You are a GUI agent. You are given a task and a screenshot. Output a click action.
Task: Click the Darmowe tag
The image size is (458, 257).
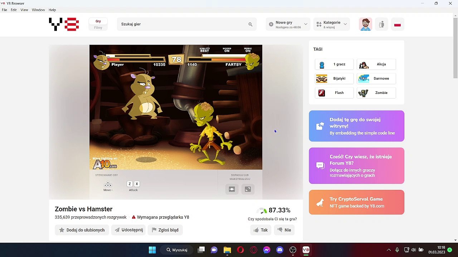[376, 79]
